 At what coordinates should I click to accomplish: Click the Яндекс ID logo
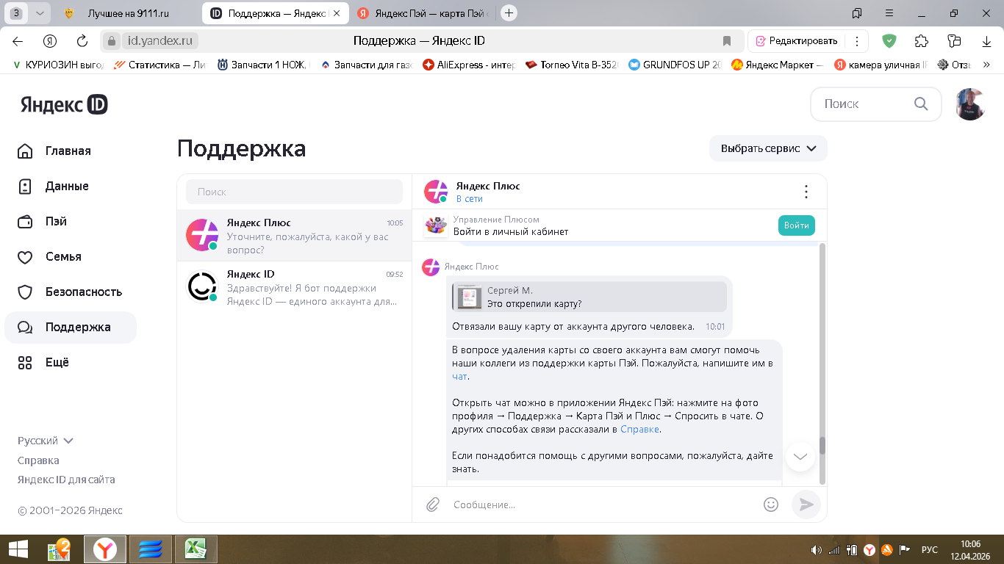pyautogui.click(x=64, y=104)
